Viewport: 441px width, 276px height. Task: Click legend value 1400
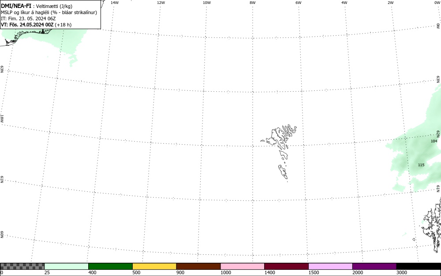pyautogui.click(x=270, y=272)
